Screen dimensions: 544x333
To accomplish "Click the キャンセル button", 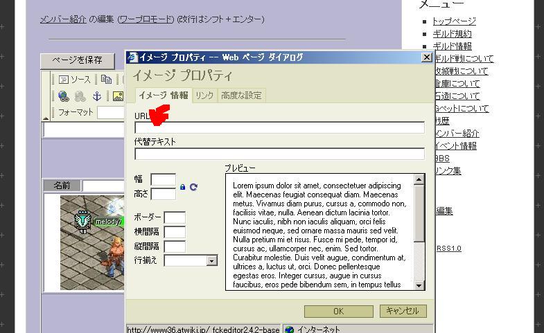I will [x=403, y=311].
